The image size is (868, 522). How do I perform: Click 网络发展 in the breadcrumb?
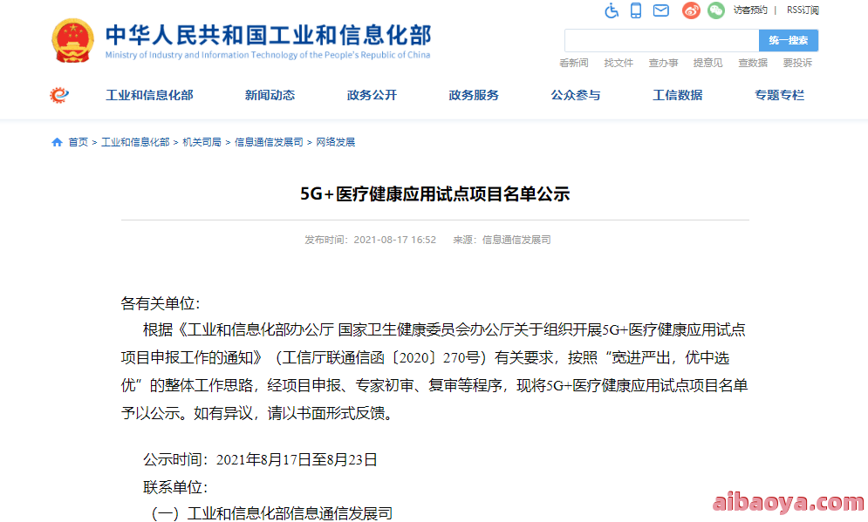[336, 142]
